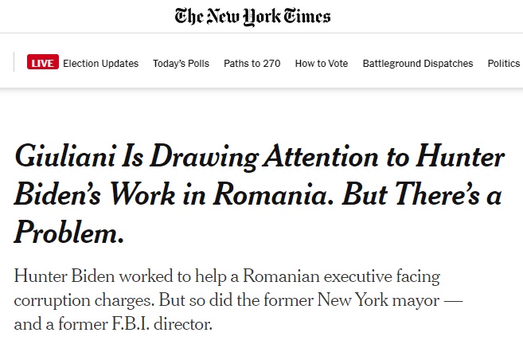The height and width of the screenshot is (356, 523).
Task: Click Hunter at the headline's first line end
Action: click(x=460, y=155)
